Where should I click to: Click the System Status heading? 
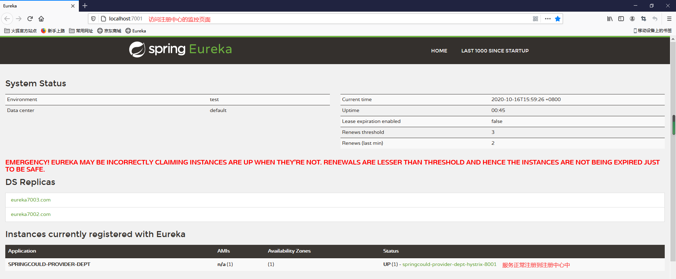[x=36, y=83]
